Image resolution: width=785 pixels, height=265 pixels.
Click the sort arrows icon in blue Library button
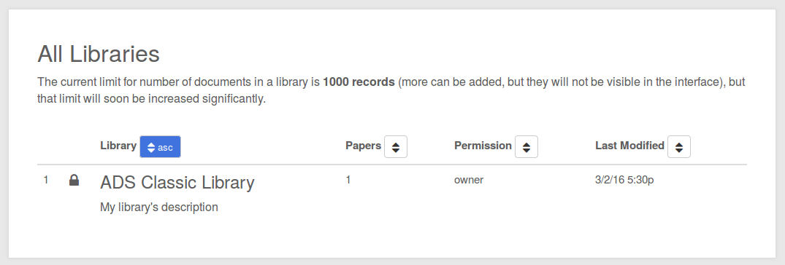point(151,147)
